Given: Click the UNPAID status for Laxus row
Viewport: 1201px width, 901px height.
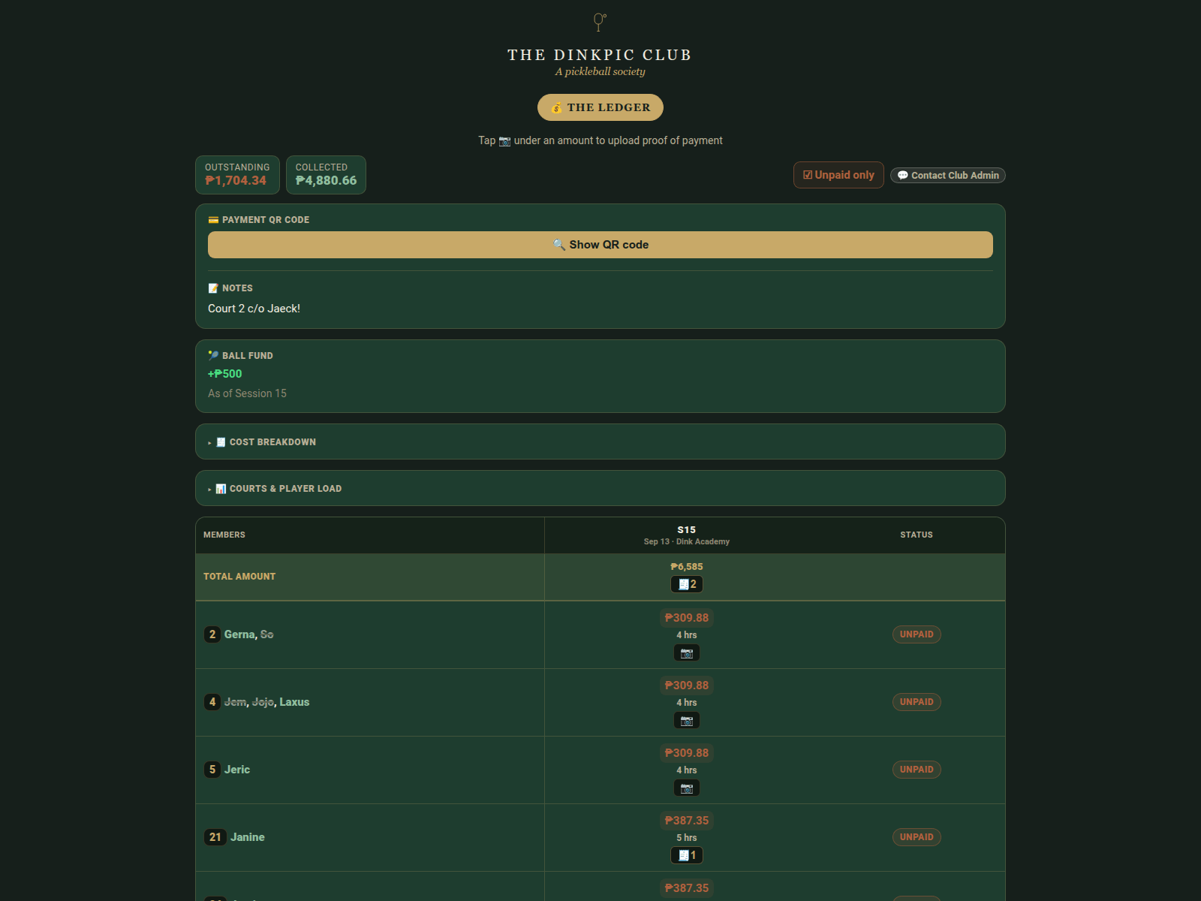Looking at the screenshot, I should pyautogui.click(x=917, y=702).
